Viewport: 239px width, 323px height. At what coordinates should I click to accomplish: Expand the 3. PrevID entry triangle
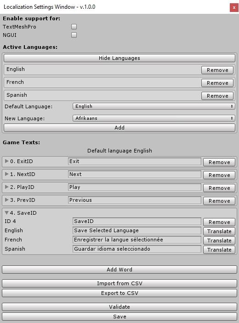coord(6,200)
